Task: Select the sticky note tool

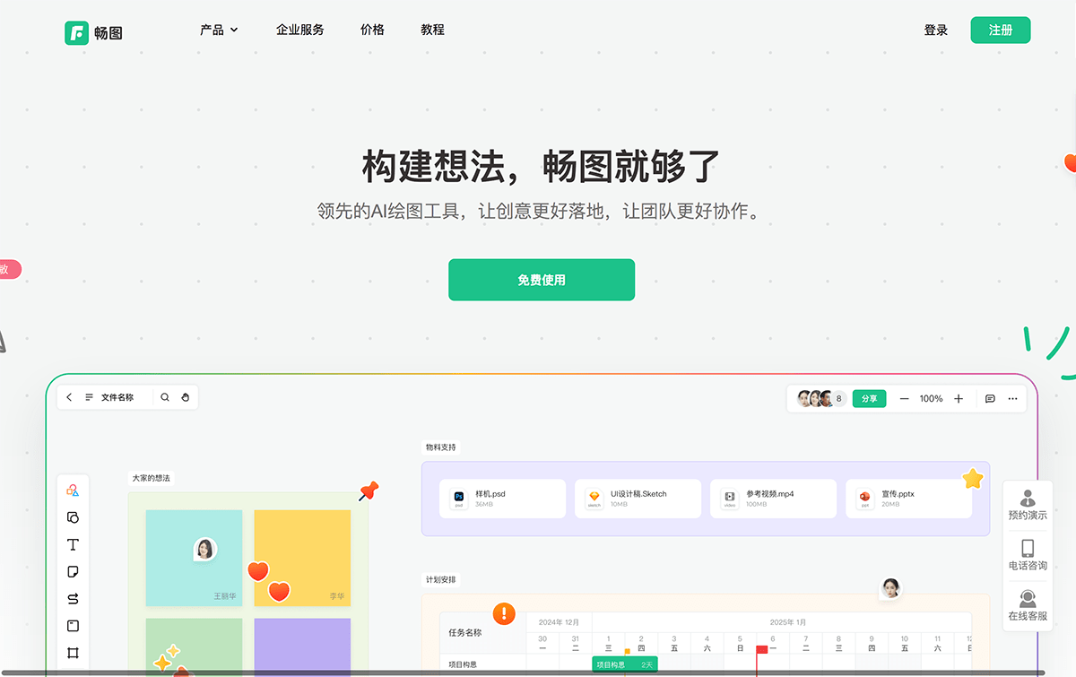Action: point(73,570)
